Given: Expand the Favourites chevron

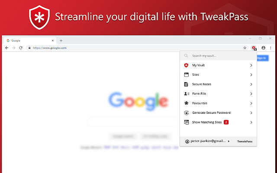Looking at the screenshot, I should click(251, 103).
